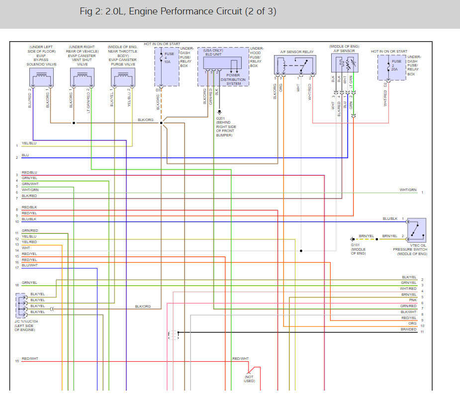Click the VTEC oil pressure switch symbol

tap(417, 230)
